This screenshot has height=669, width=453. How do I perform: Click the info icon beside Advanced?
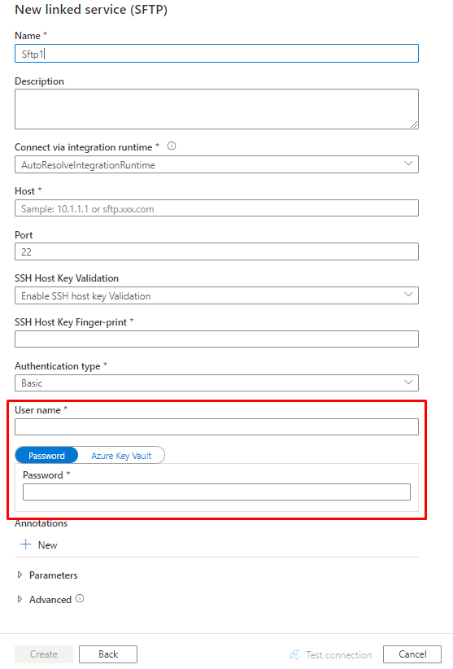pos(80,599)
